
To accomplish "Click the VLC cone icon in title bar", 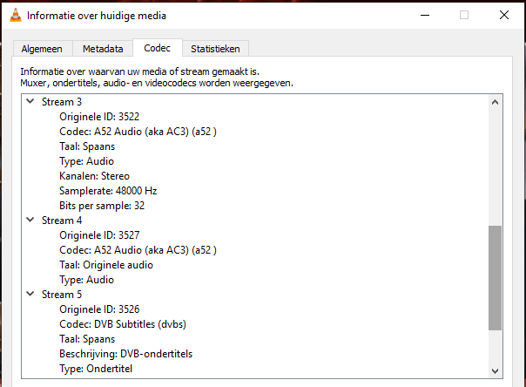I will coord(16,15).
